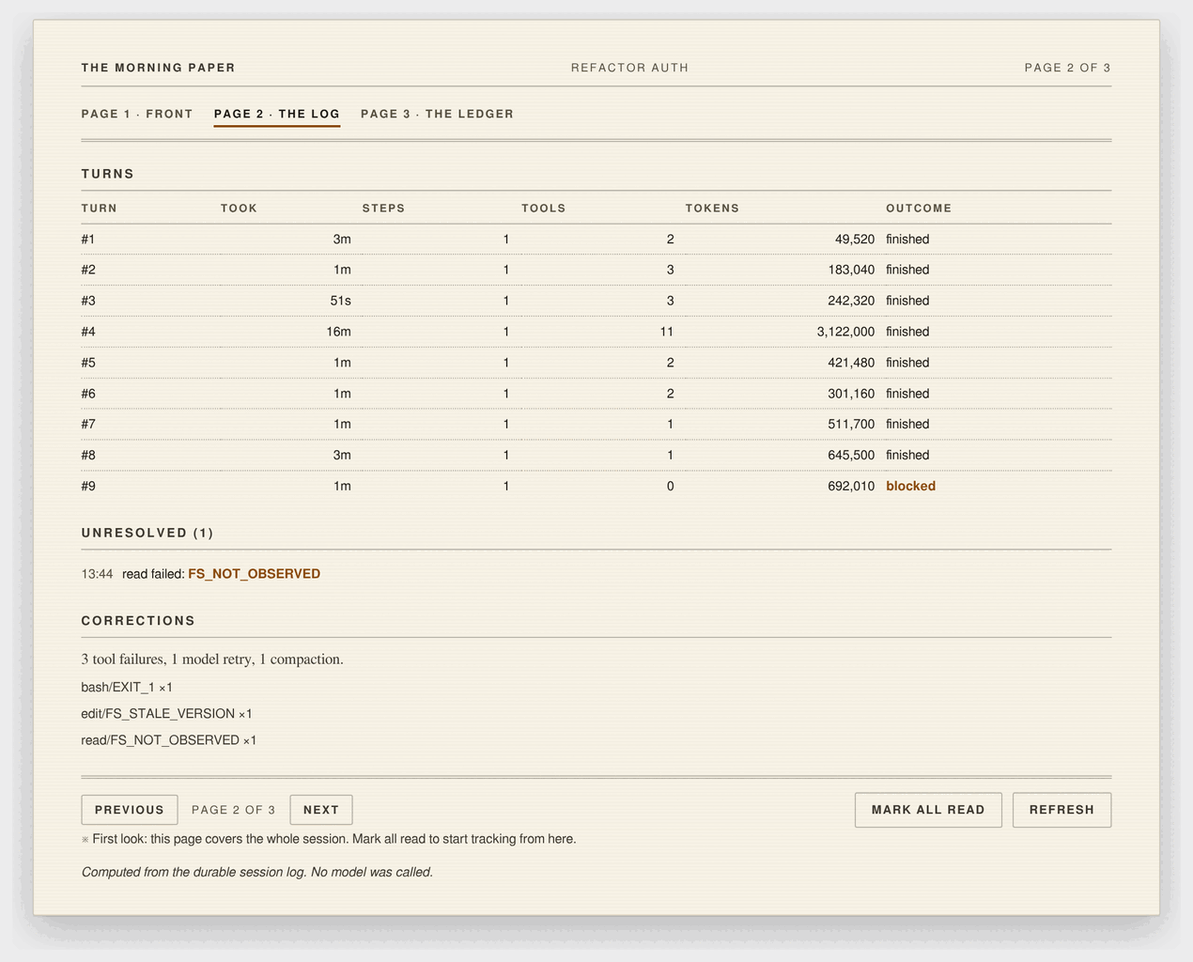Click the 692,010 tokens value
The height and width of the screenshot is (962, 1193).
[851, 486]
